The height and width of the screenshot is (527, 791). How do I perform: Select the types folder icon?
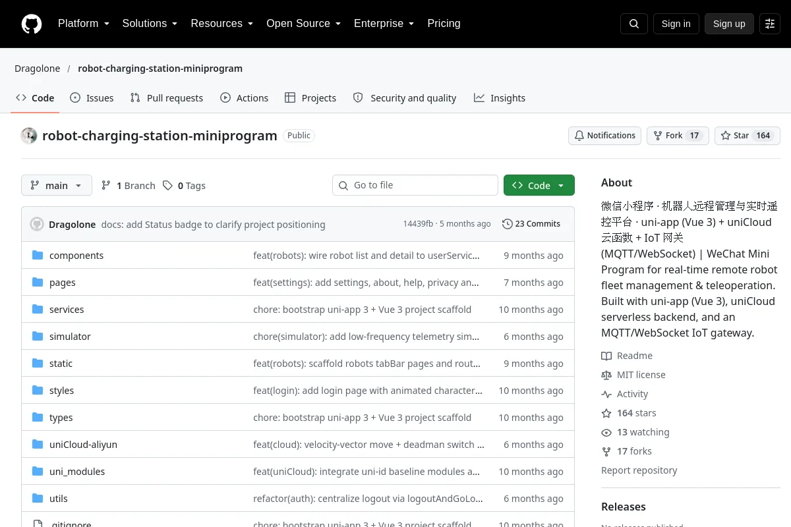pyautogui.click(x=38, y=417)
